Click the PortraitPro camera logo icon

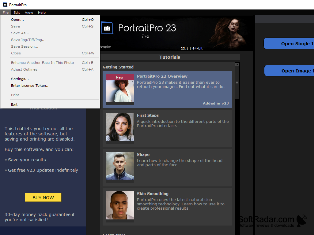tap(107, 28)
